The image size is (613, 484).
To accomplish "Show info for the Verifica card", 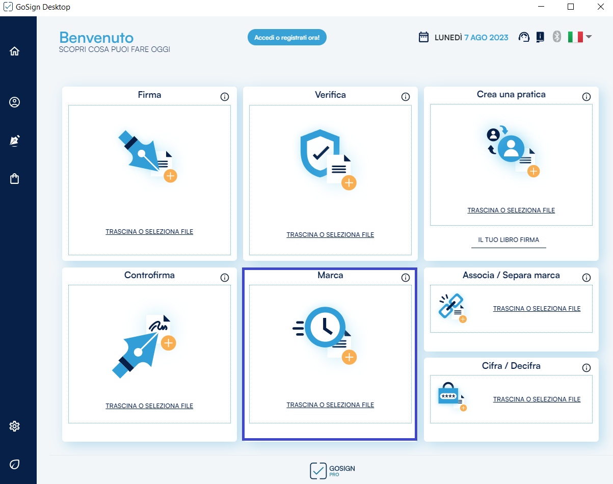I will pyautogui.click(x=406, y=97).
